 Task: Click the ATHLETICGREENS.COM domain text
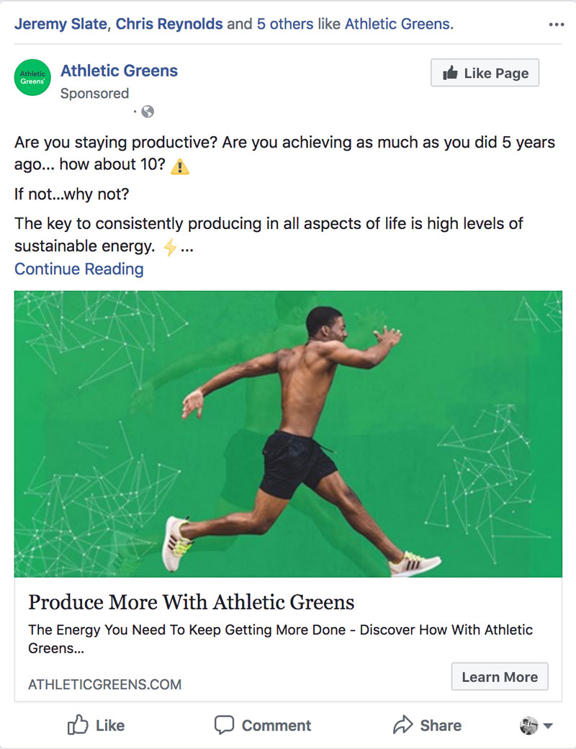104,684
